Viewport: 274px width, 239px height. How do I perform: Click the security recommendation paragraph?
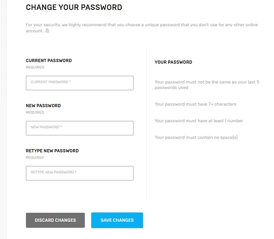[142, 28]
